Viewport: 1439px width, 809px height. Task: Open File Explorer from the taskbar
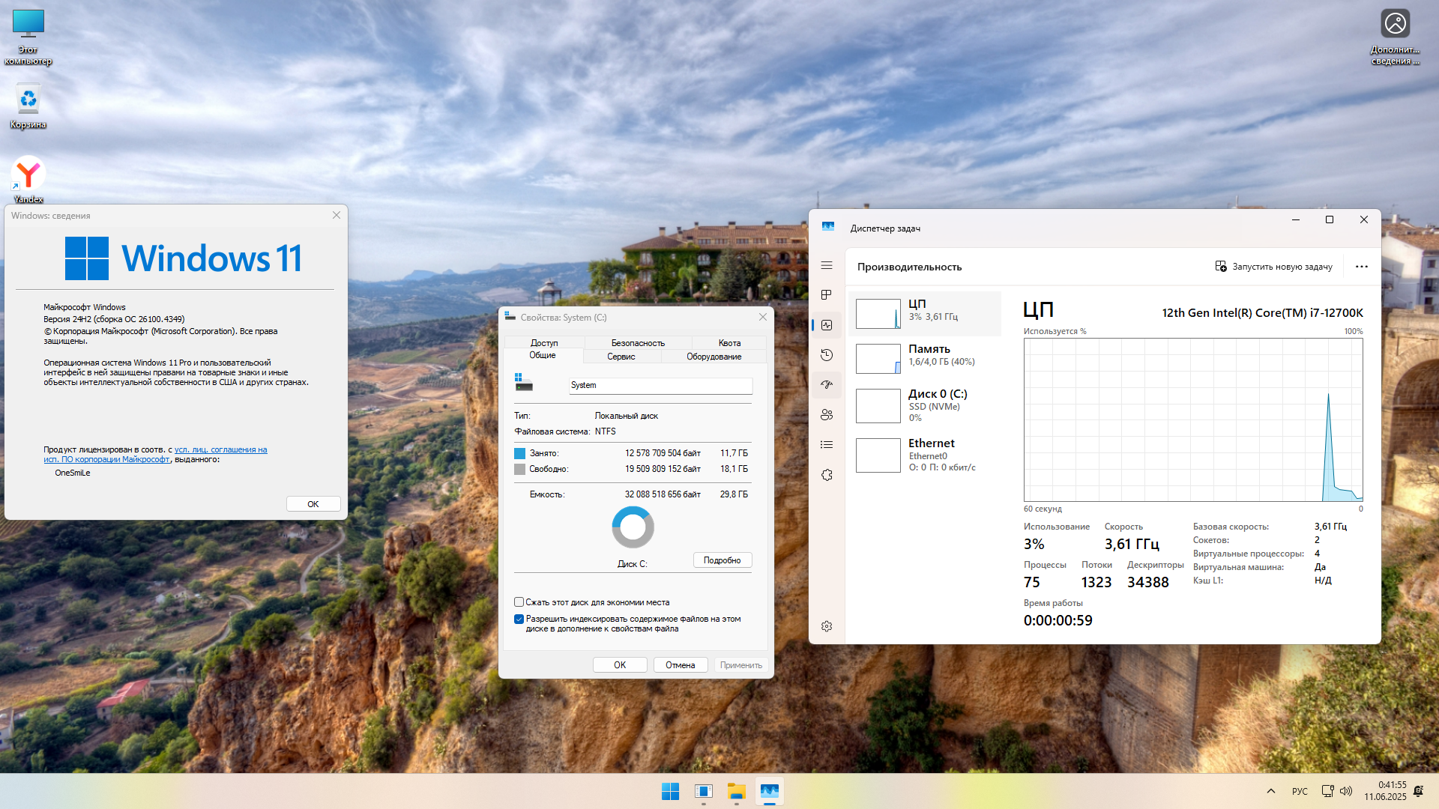coord(736,791)
